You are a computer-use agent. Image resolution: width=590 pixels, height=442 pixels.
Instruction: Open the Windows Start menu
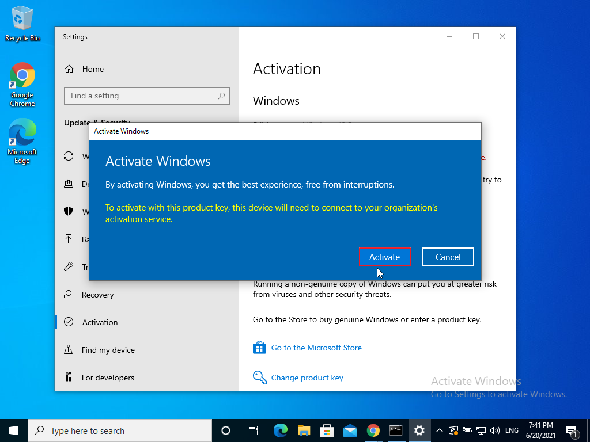pyautogui.click(x=14, y=430)
